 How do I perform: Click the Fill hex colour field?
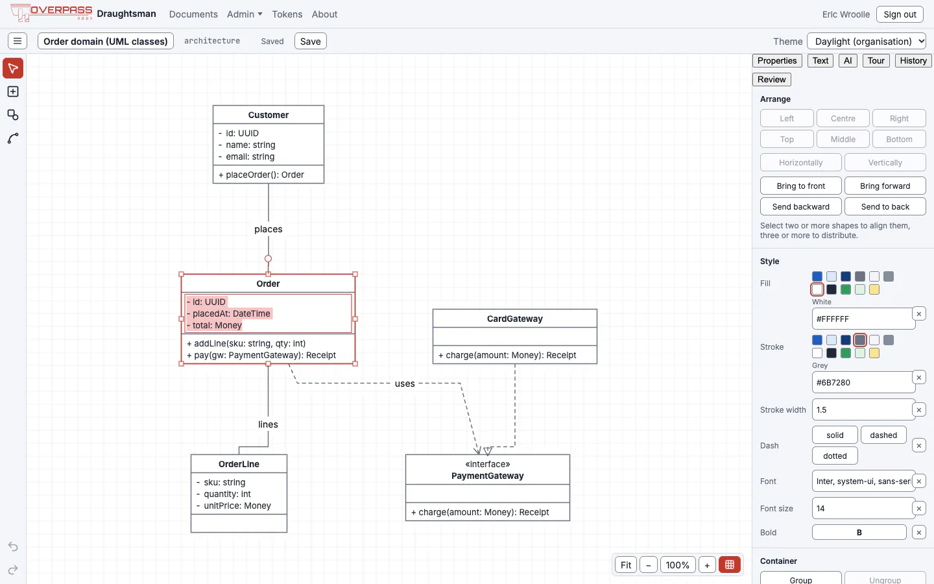click(863, 319)
